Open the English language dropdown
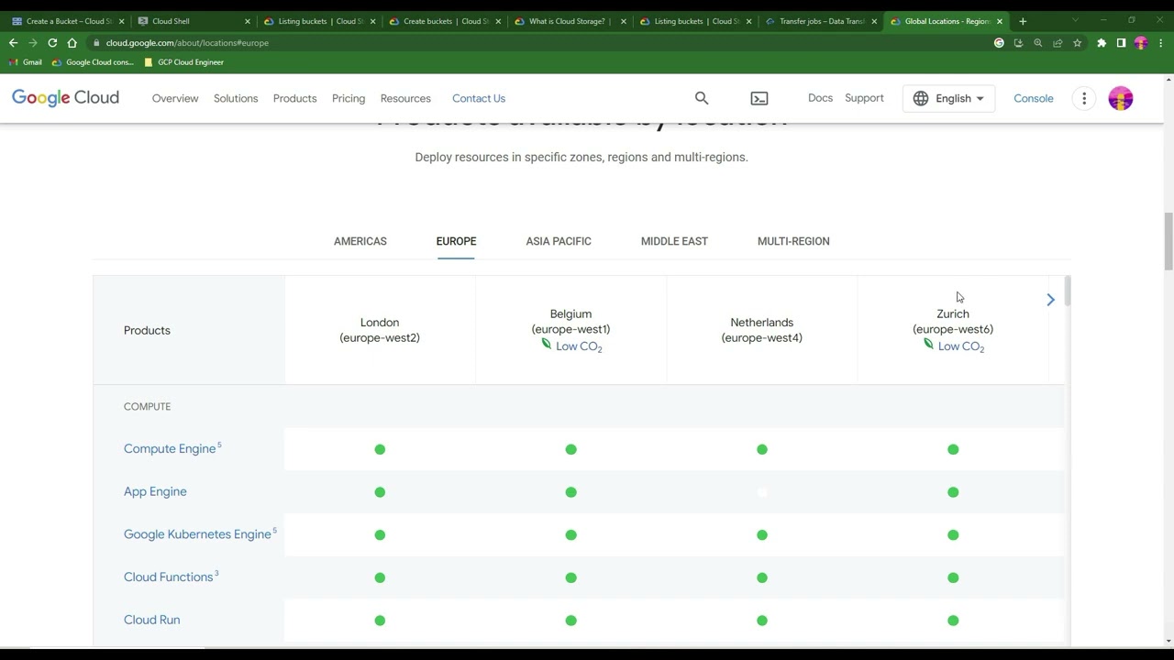1174x660 pixels. coord(949,98)
